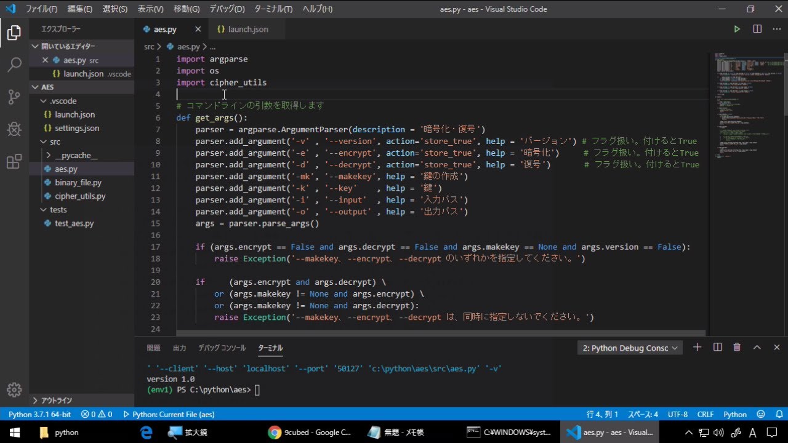Click the src breadcrumb above the editor
Viewport: 788px width, 443px height.
click(149, 46)
